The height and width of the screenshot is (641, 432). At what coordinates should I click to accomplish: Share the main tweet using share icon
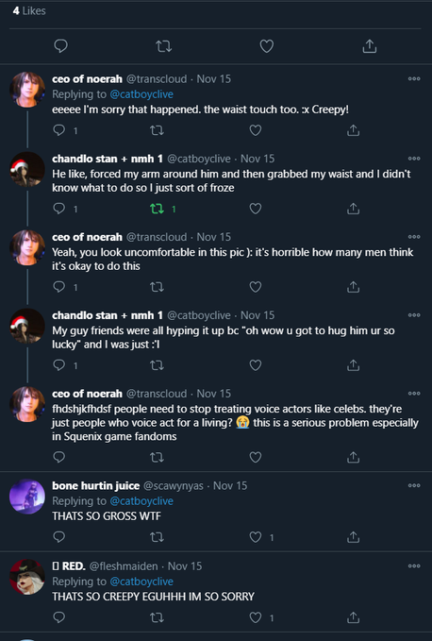tap(370, 45)
